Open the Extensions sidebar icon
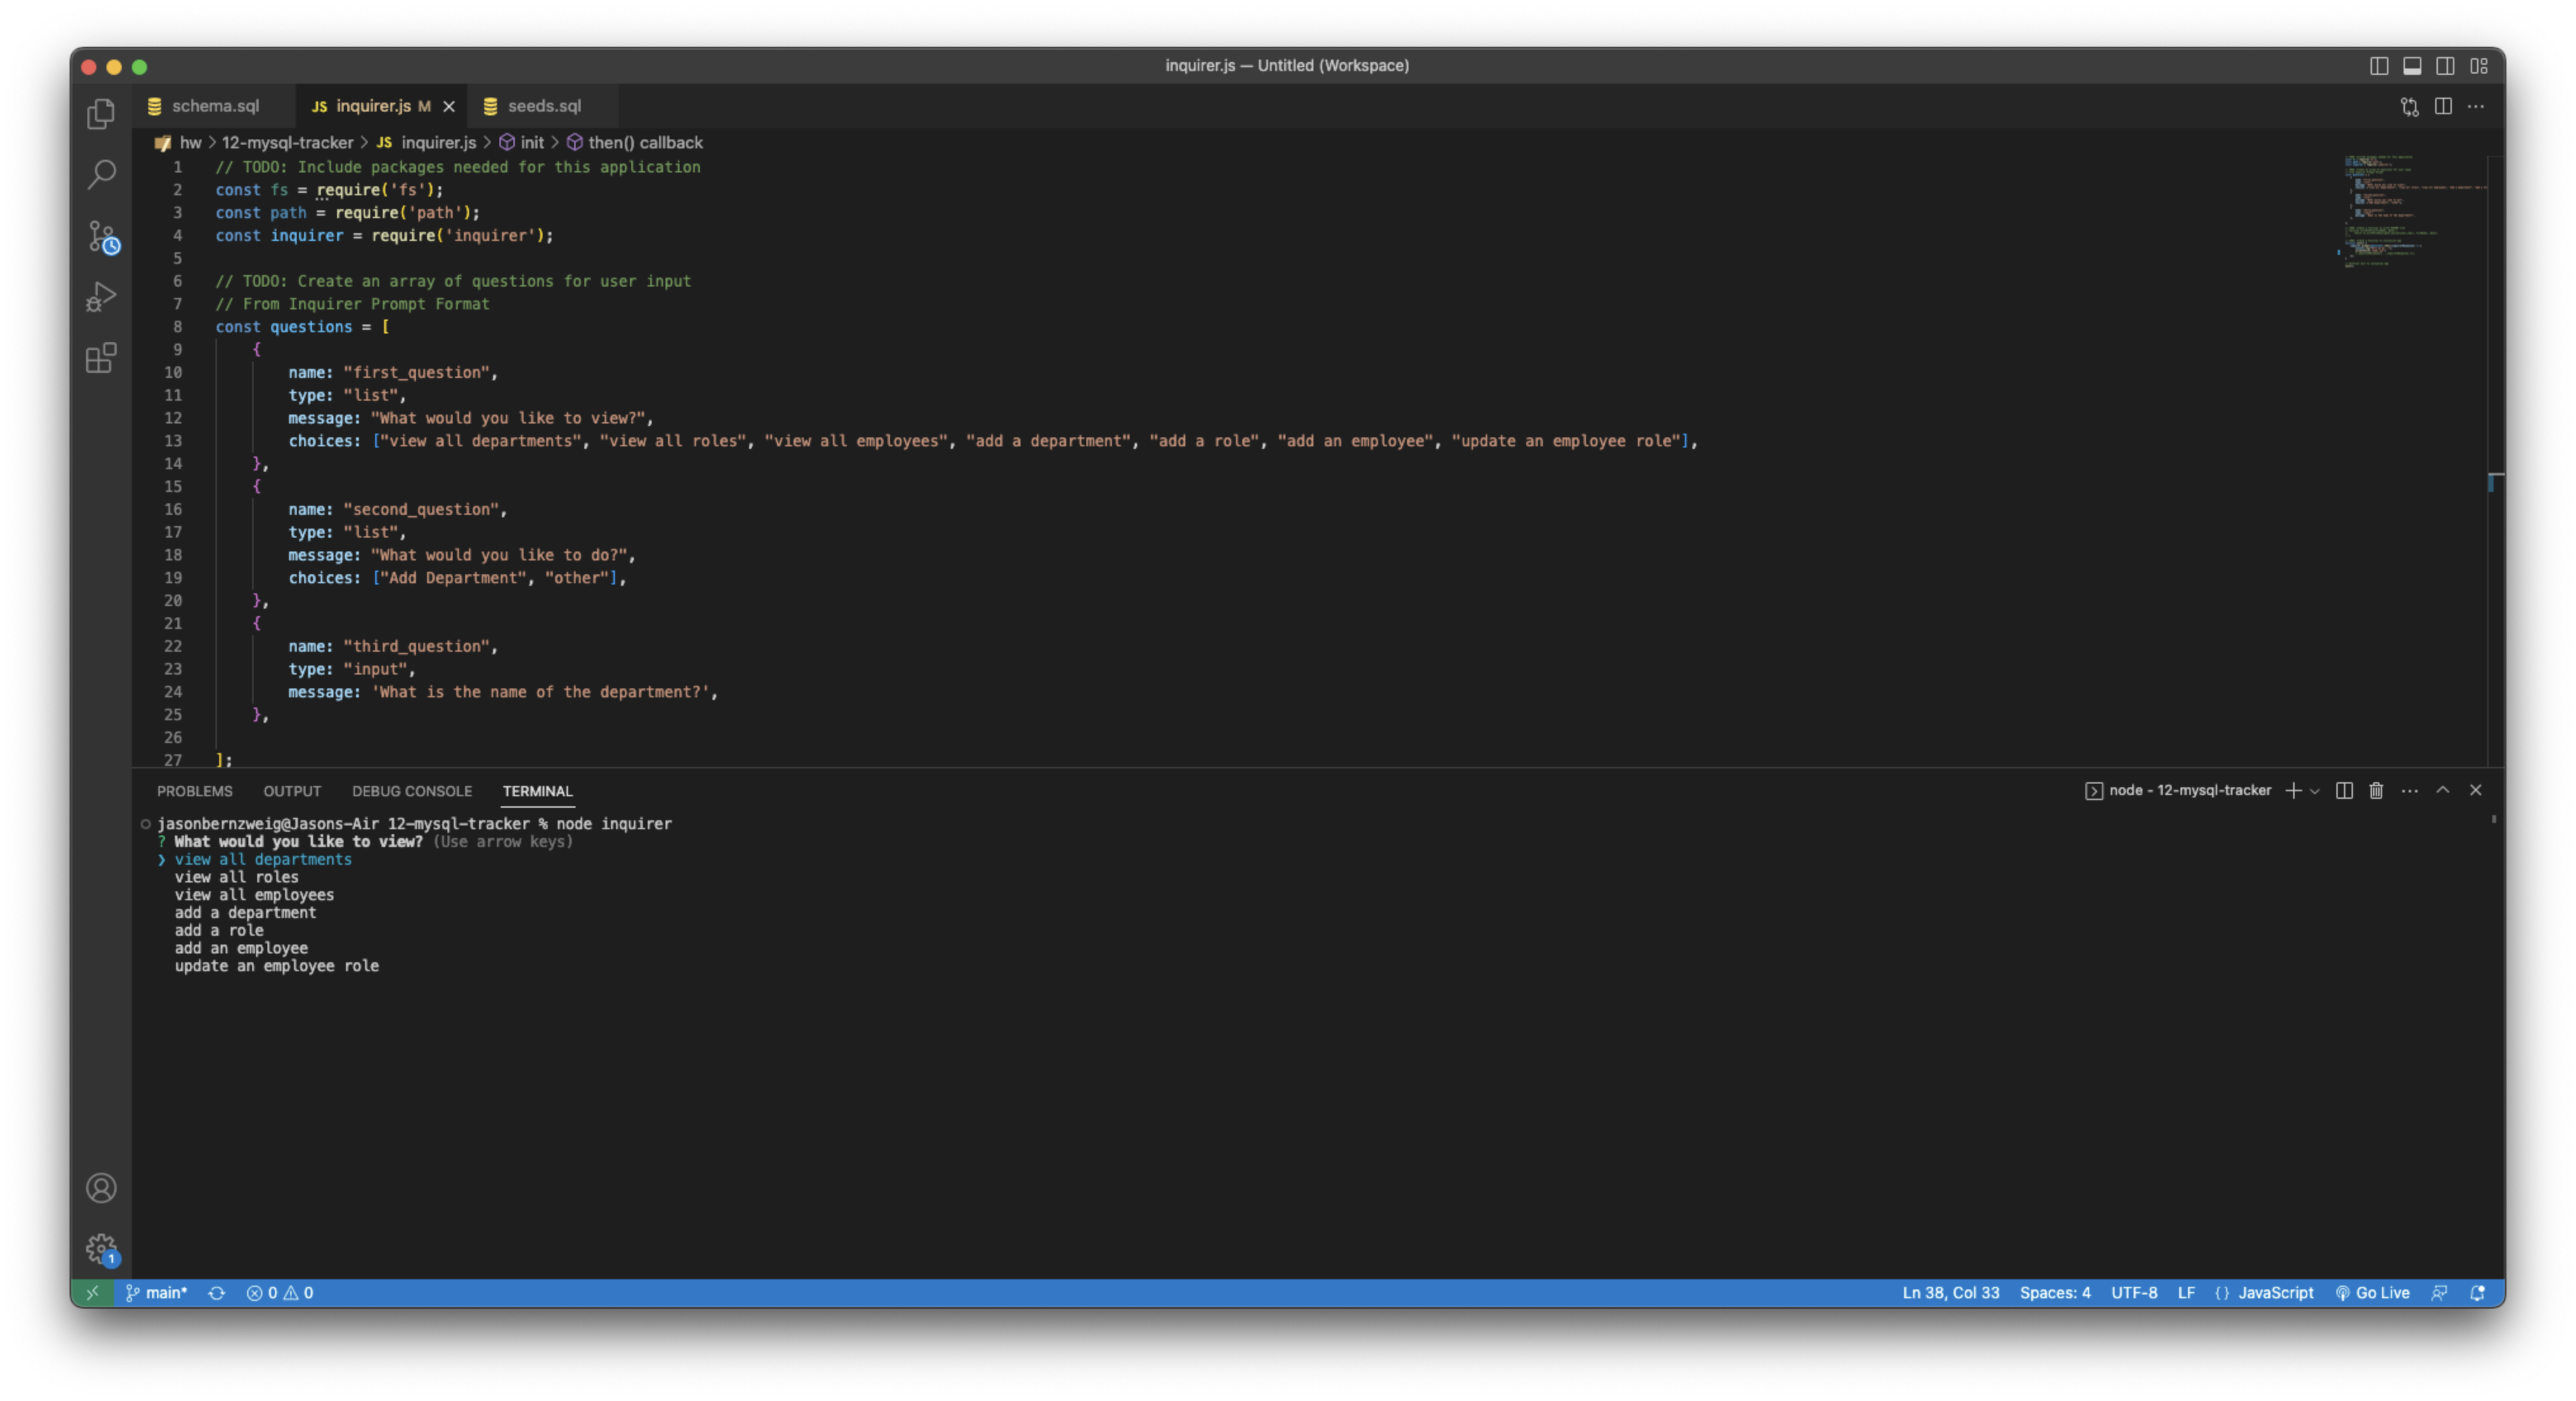This screenshot has height=1401, width=2576. pyautogui.click(x=101, y=359)
